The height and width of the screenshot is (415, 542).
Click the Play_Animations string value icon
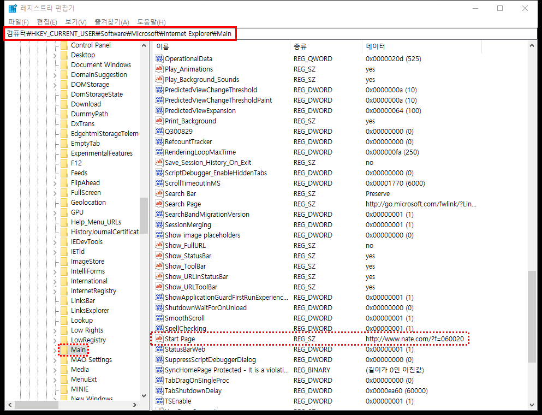click(x=159, y=69)
